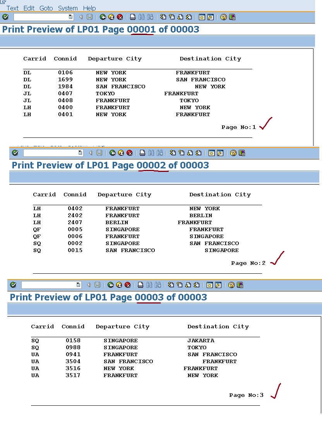The width and height of the screenshot is (322, 422).
Task: Select connid cell 0106
Action: (x=65, y=73)
